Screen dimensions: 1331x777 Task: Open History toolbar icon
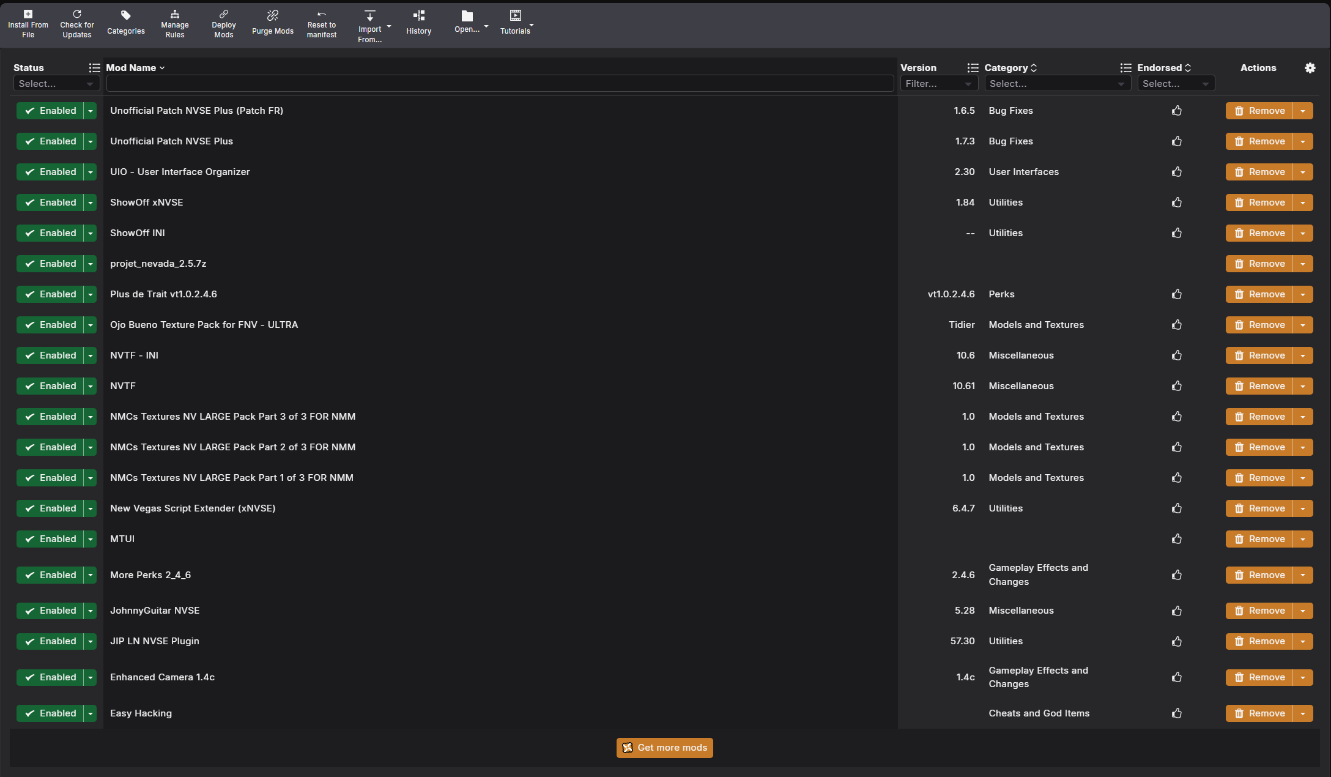pyautogui.click(x=419, y=15)
